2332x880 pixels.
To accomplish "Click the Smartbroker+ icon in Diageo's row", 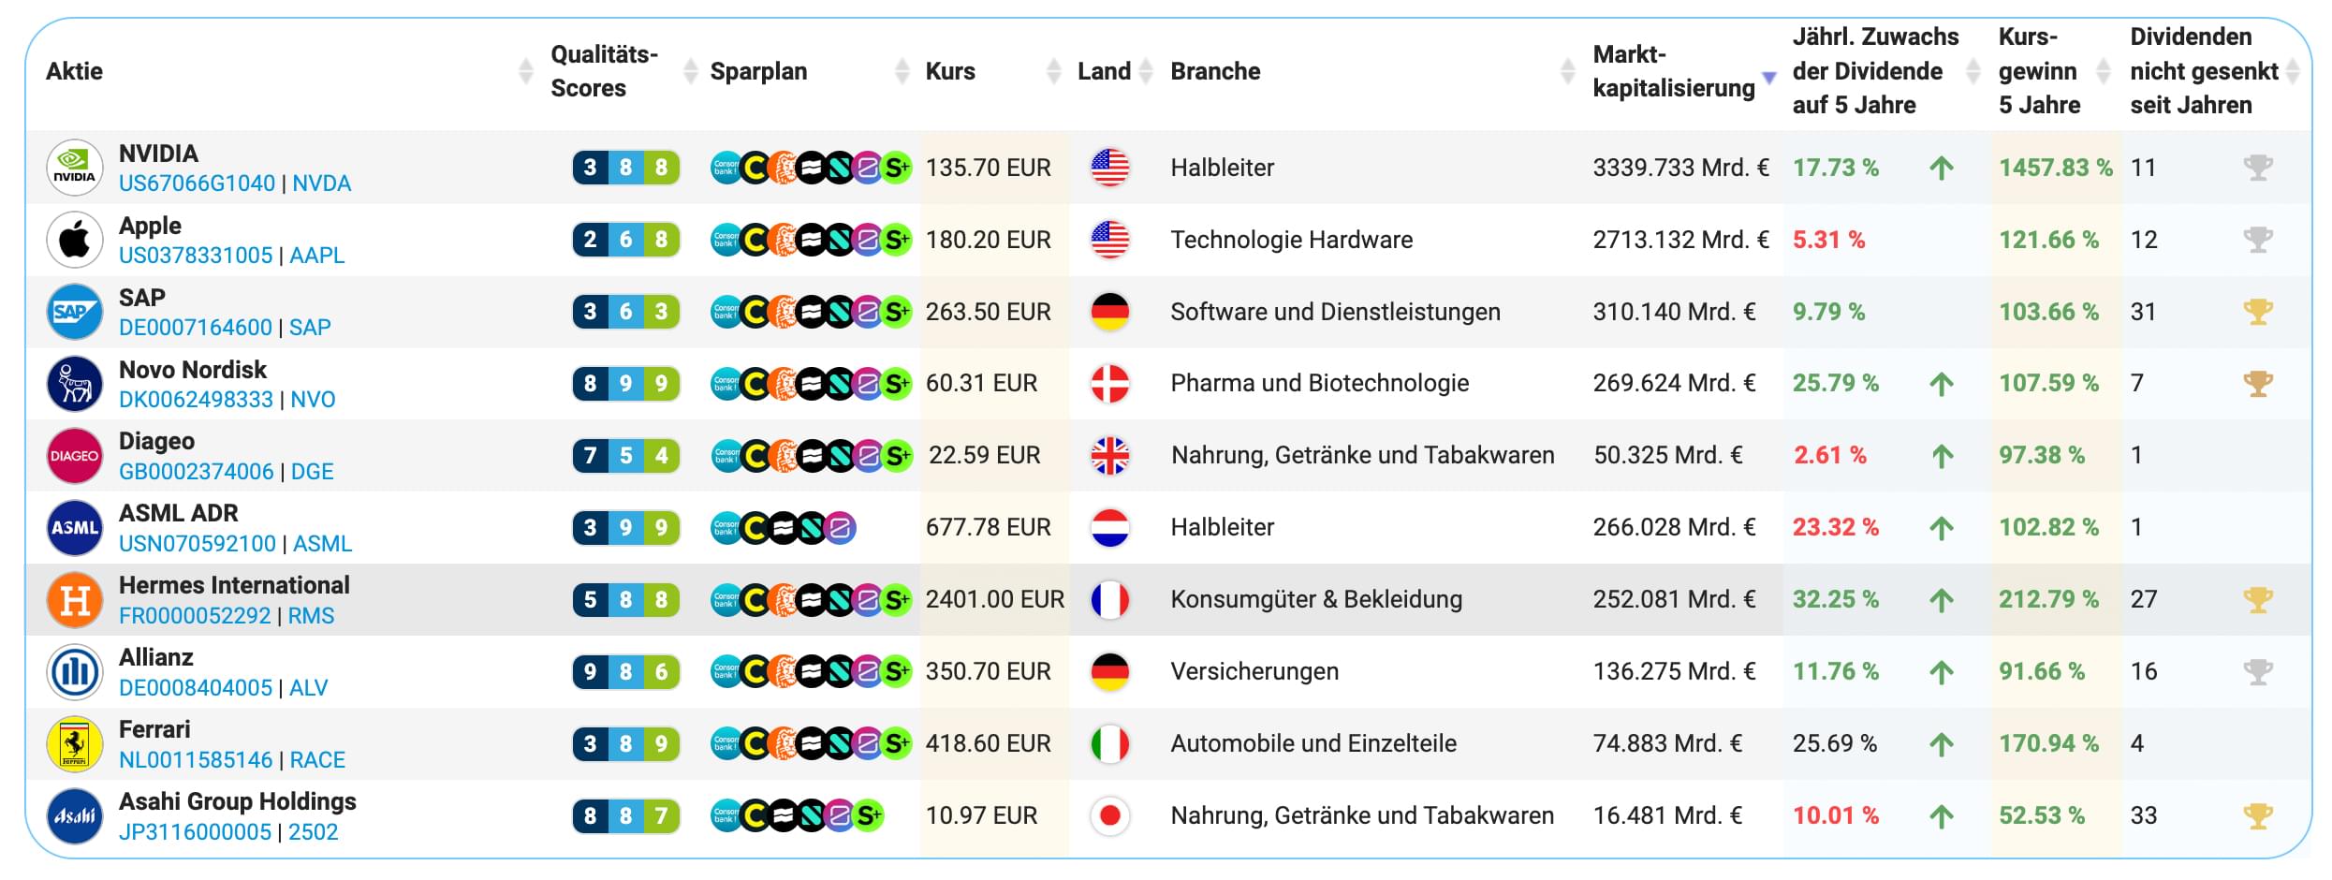I will (x=896, y=455).
